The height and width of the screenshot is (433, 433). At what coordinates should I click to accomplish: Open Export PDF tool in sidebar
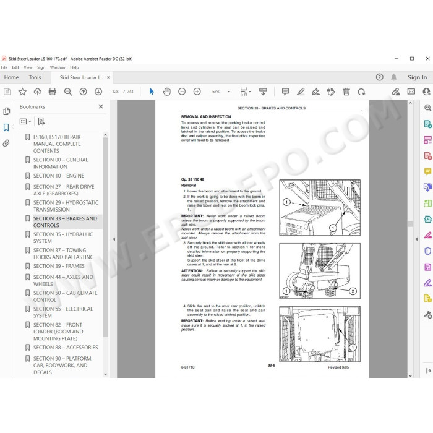tap(428, 124)
